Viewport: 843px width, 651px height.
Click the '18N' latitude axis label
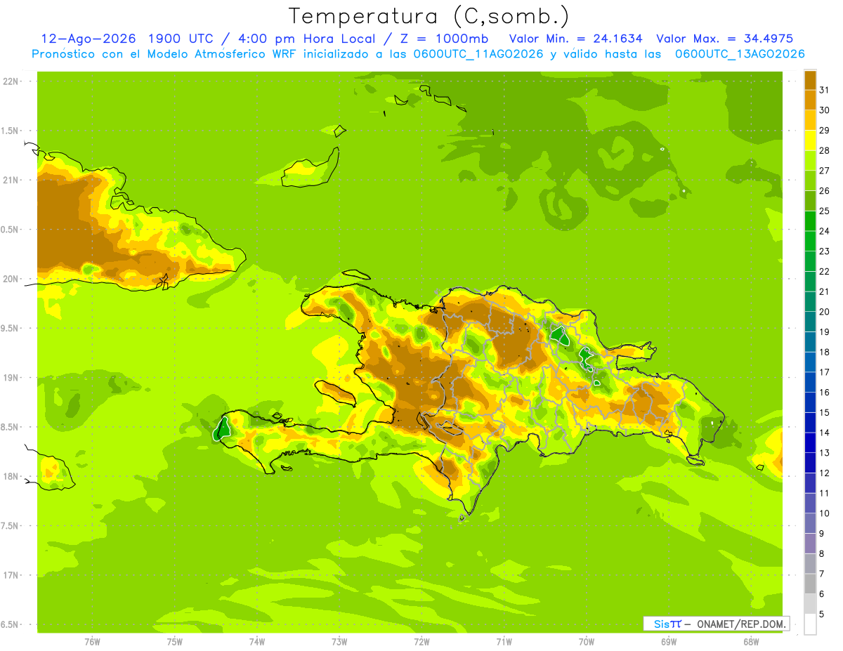pyautogui.click(x=11, y=476)
